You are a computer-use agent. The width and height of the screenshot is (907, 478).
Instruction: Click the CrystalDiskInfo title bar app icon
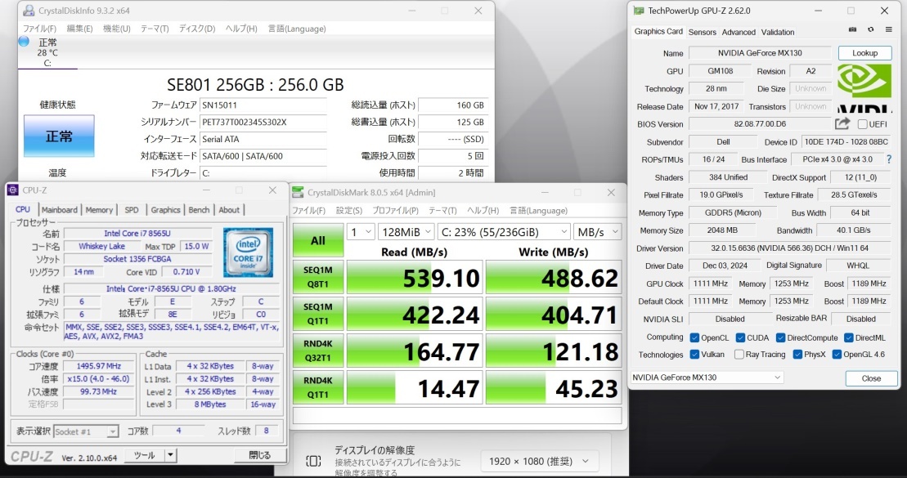coord(29,11)
